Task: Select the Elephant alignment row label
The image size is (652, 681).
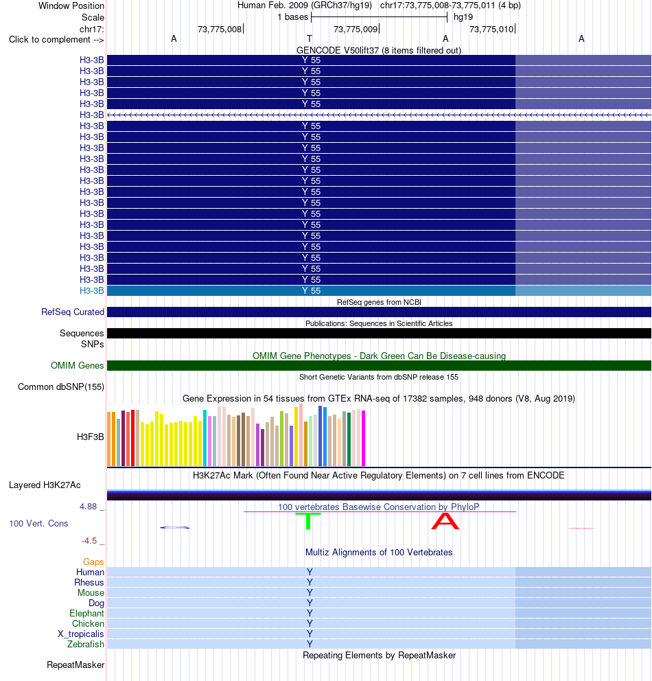Action: click(86, 613)
